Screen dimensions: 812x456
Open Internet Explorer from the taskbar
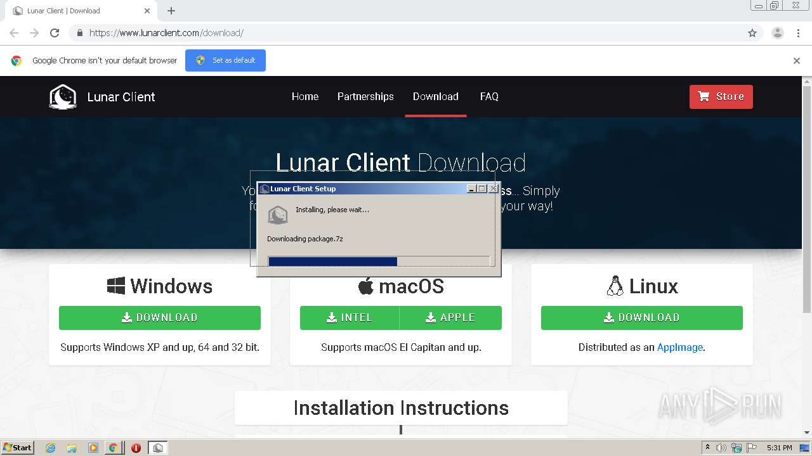click(x=51, y=448)
